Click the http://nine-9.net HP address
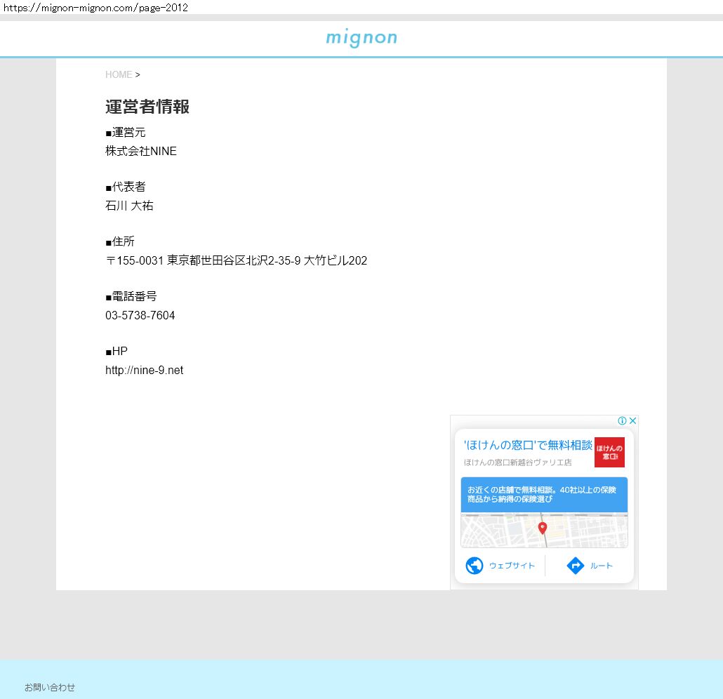The height and width of the screenshot is (699, 723). point(144,371)
